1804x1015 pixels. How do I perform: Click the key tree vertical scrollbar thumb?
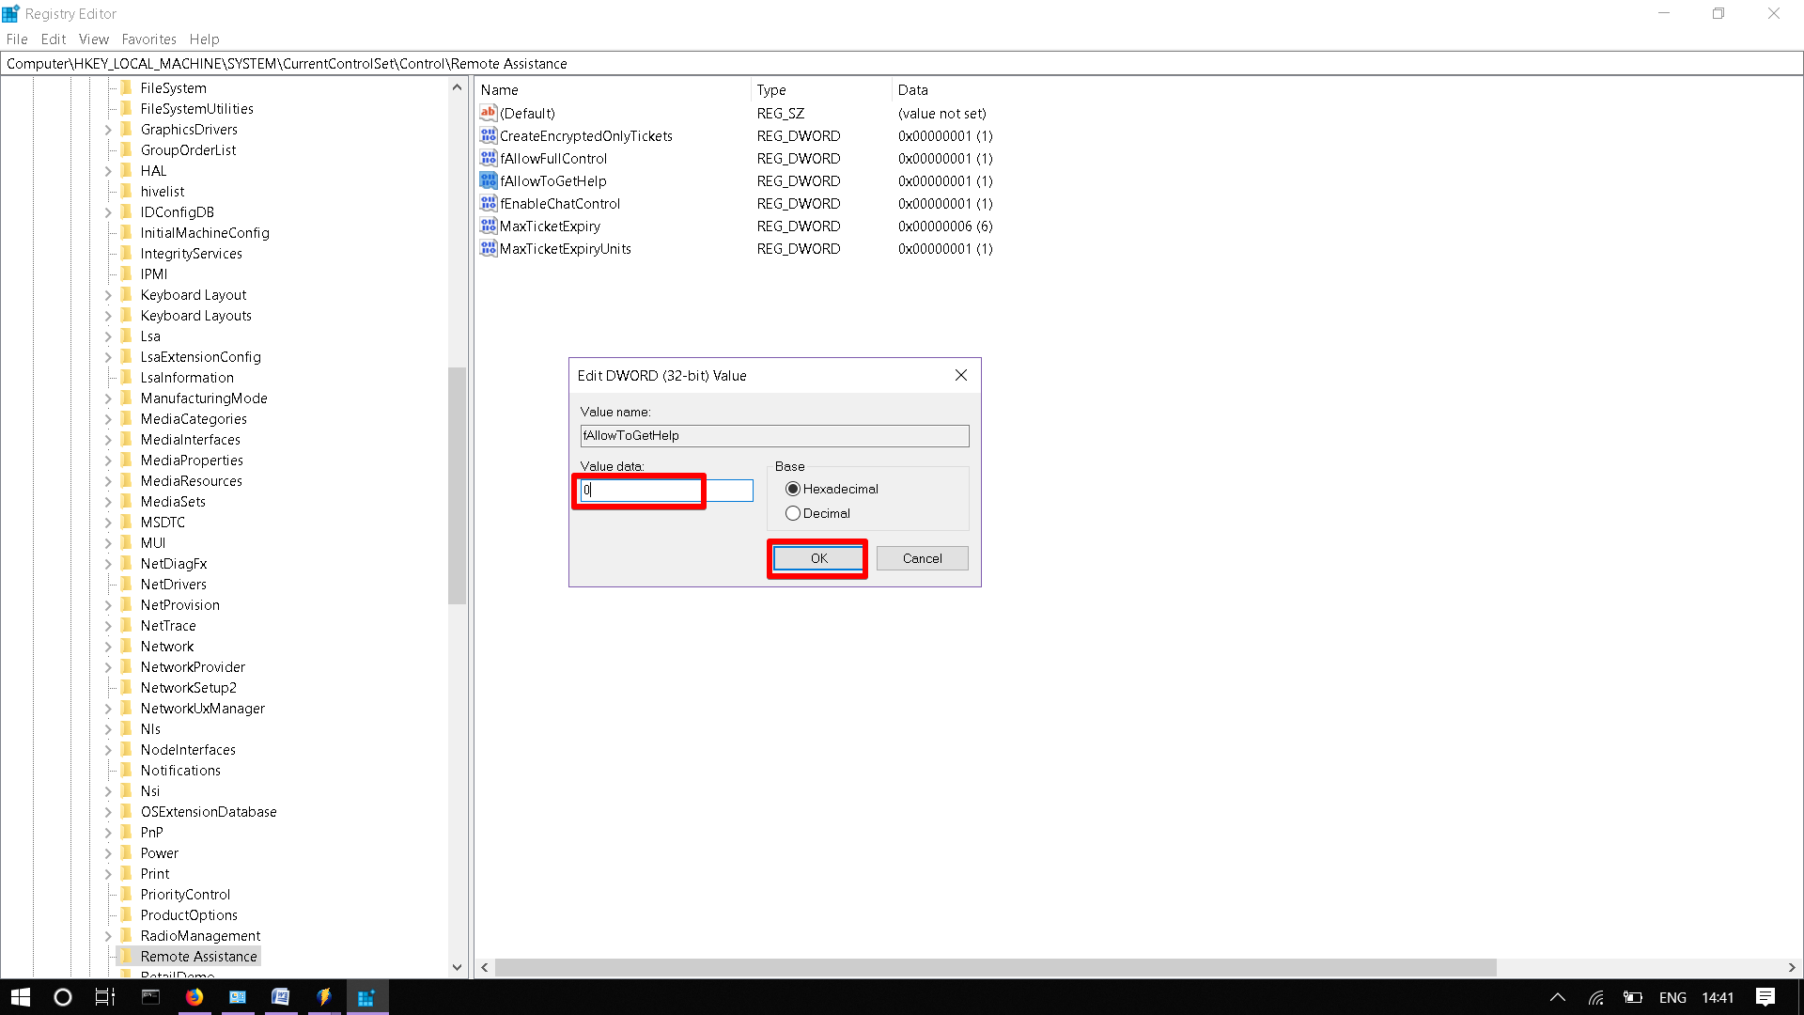(x=458, y=485)
